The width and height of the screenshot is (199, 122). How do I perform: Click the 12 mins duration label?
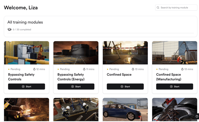coord(41,69)
